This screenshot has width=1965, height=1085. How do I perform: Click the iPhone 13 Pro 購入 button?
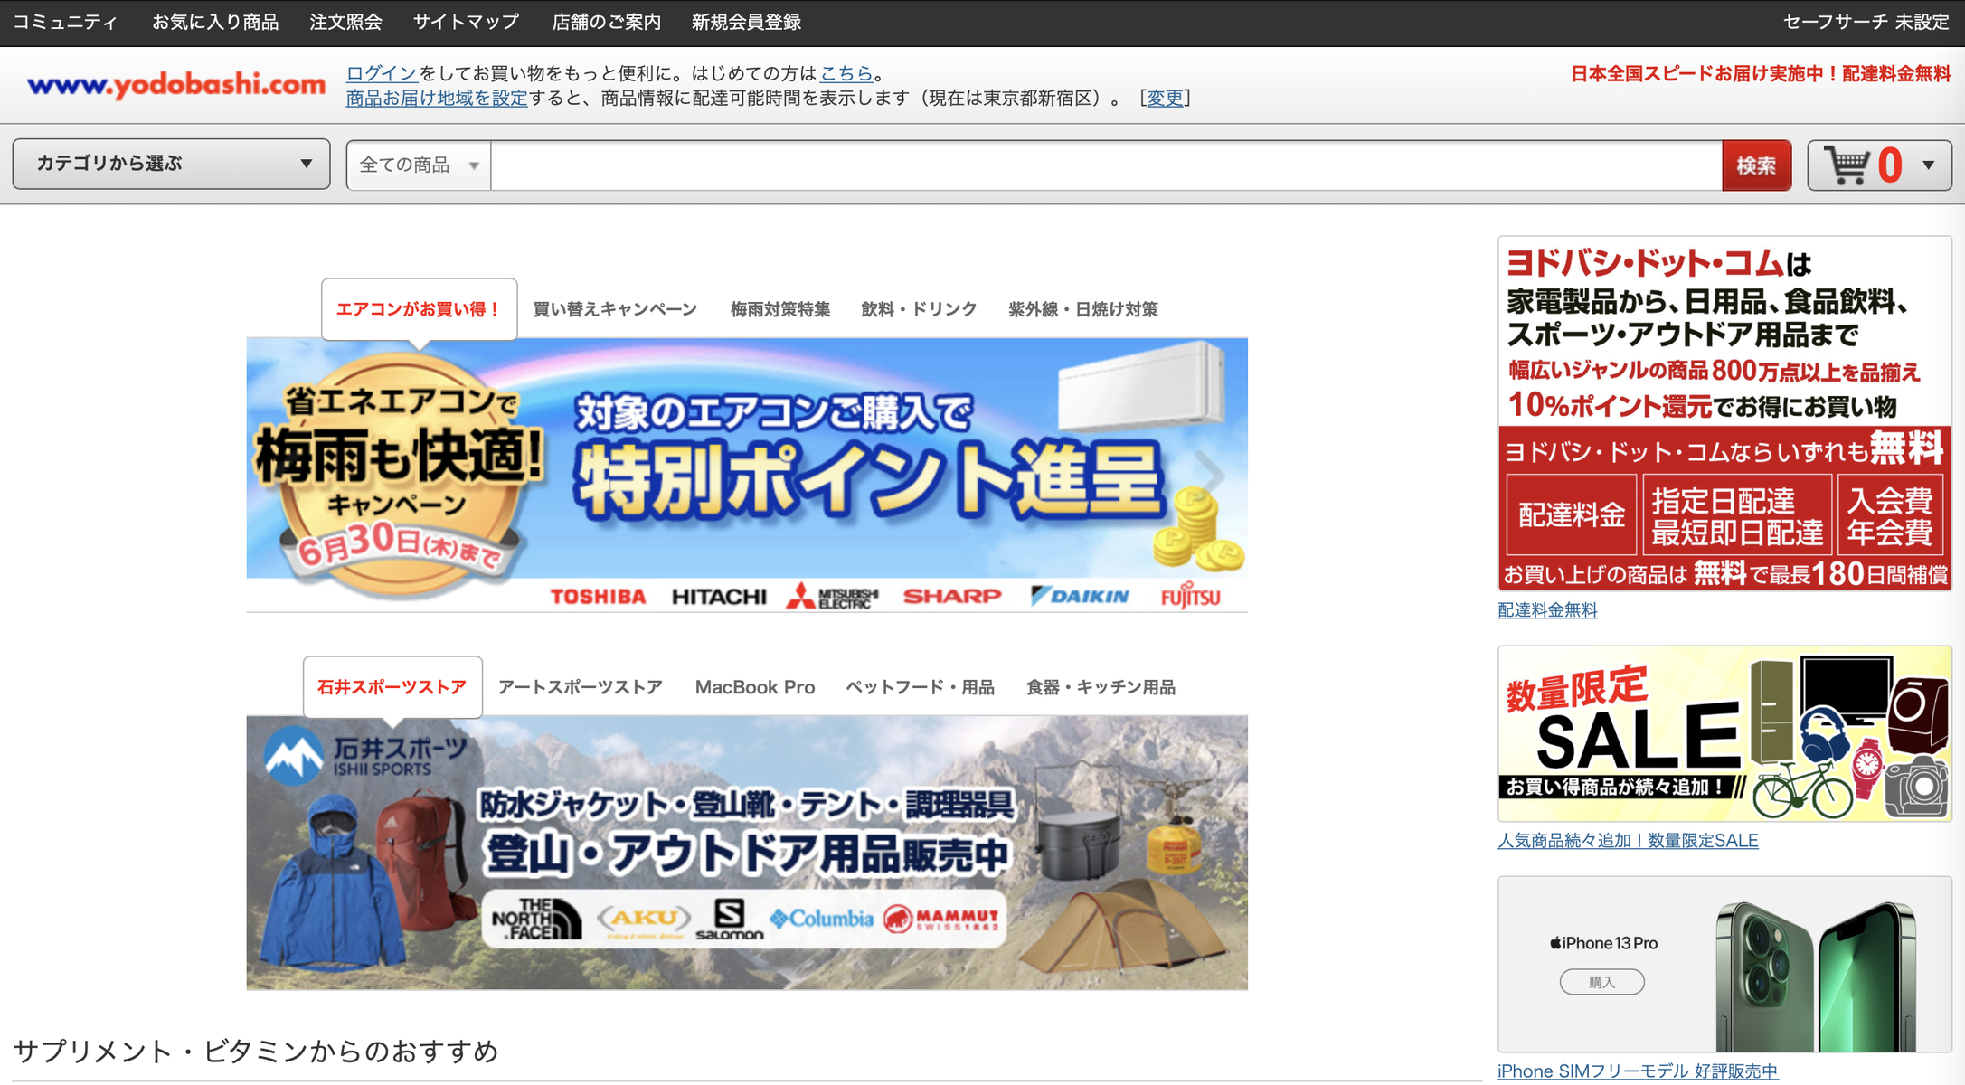click(x=1601, y=982)
